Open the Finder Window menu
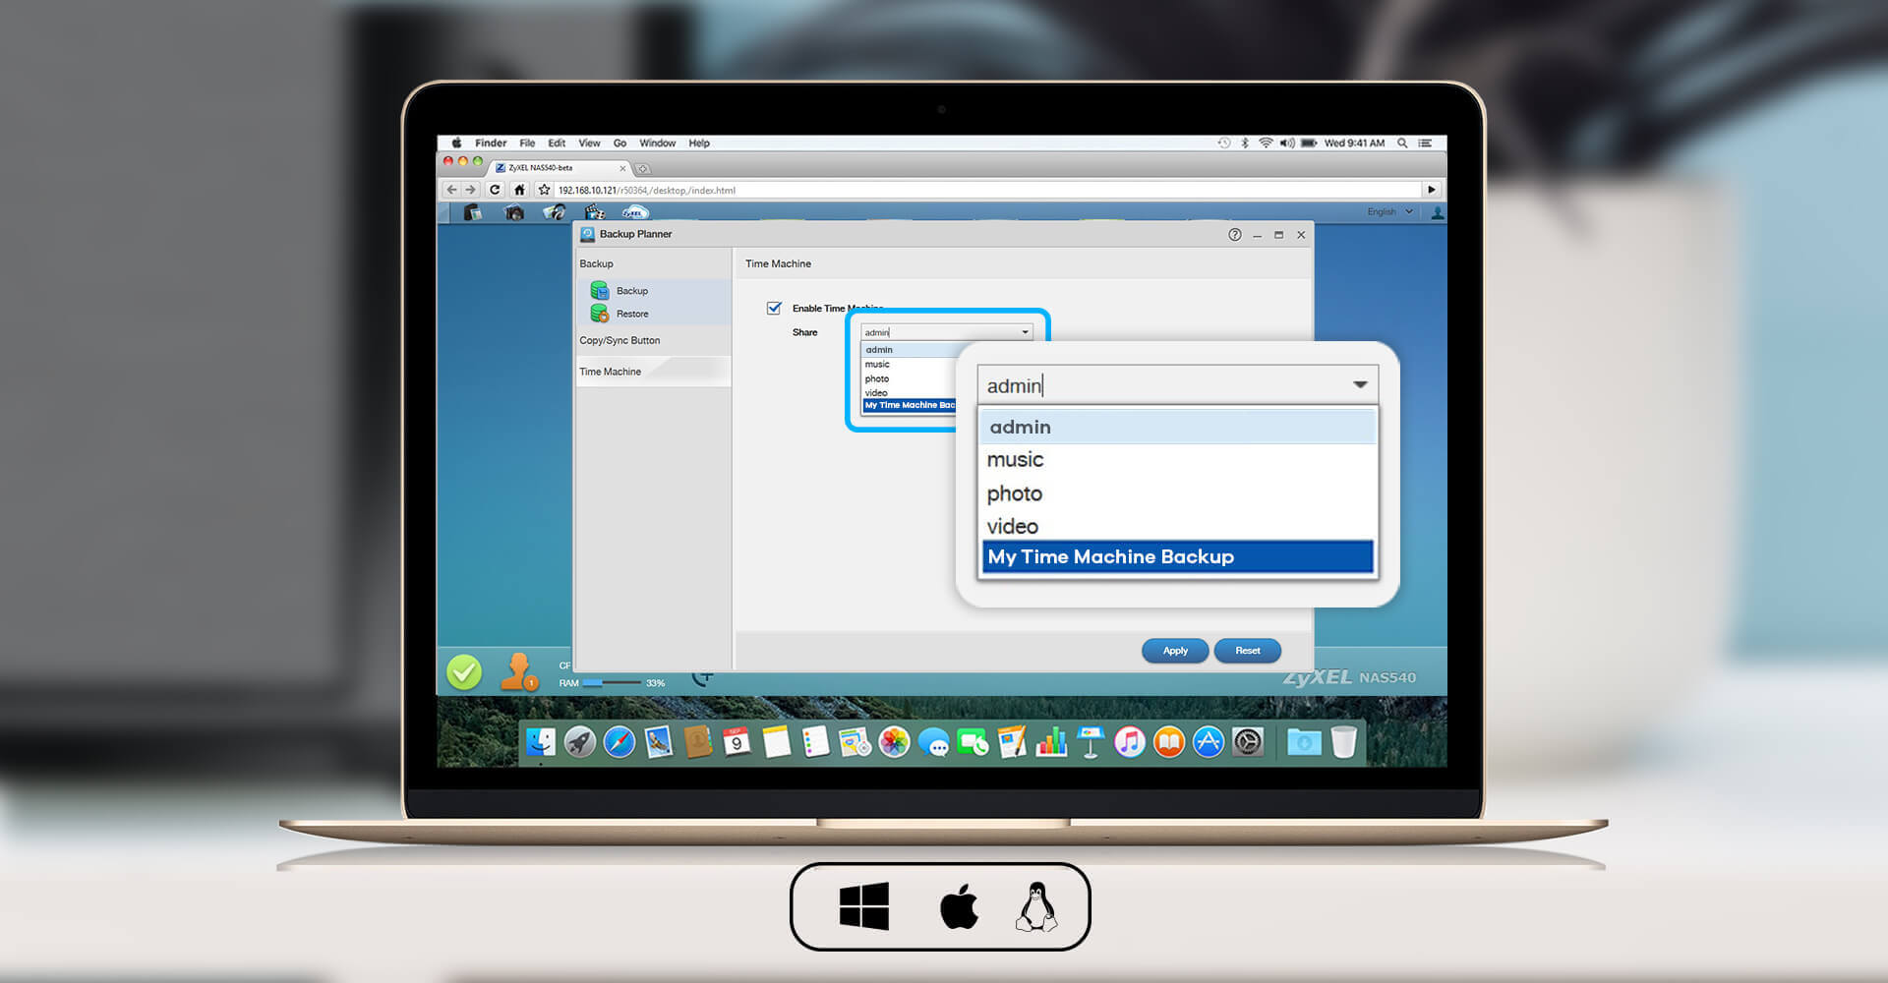 [657, 144]
